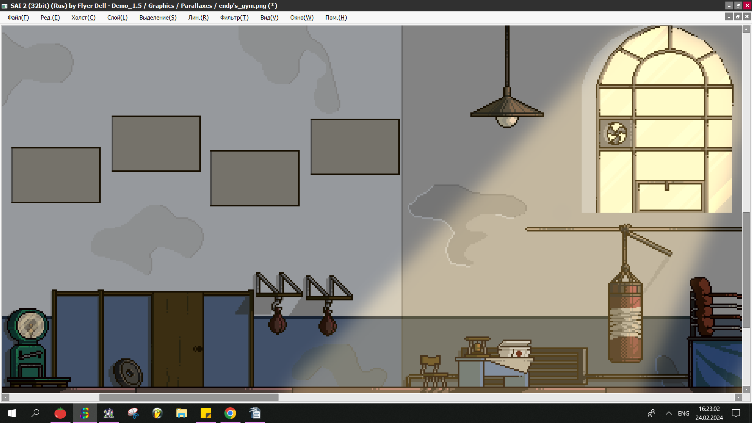This screenshot has width=752, height=423.
Task: Expand the hidden system tray icons chevron
Action: click(669, 413)
